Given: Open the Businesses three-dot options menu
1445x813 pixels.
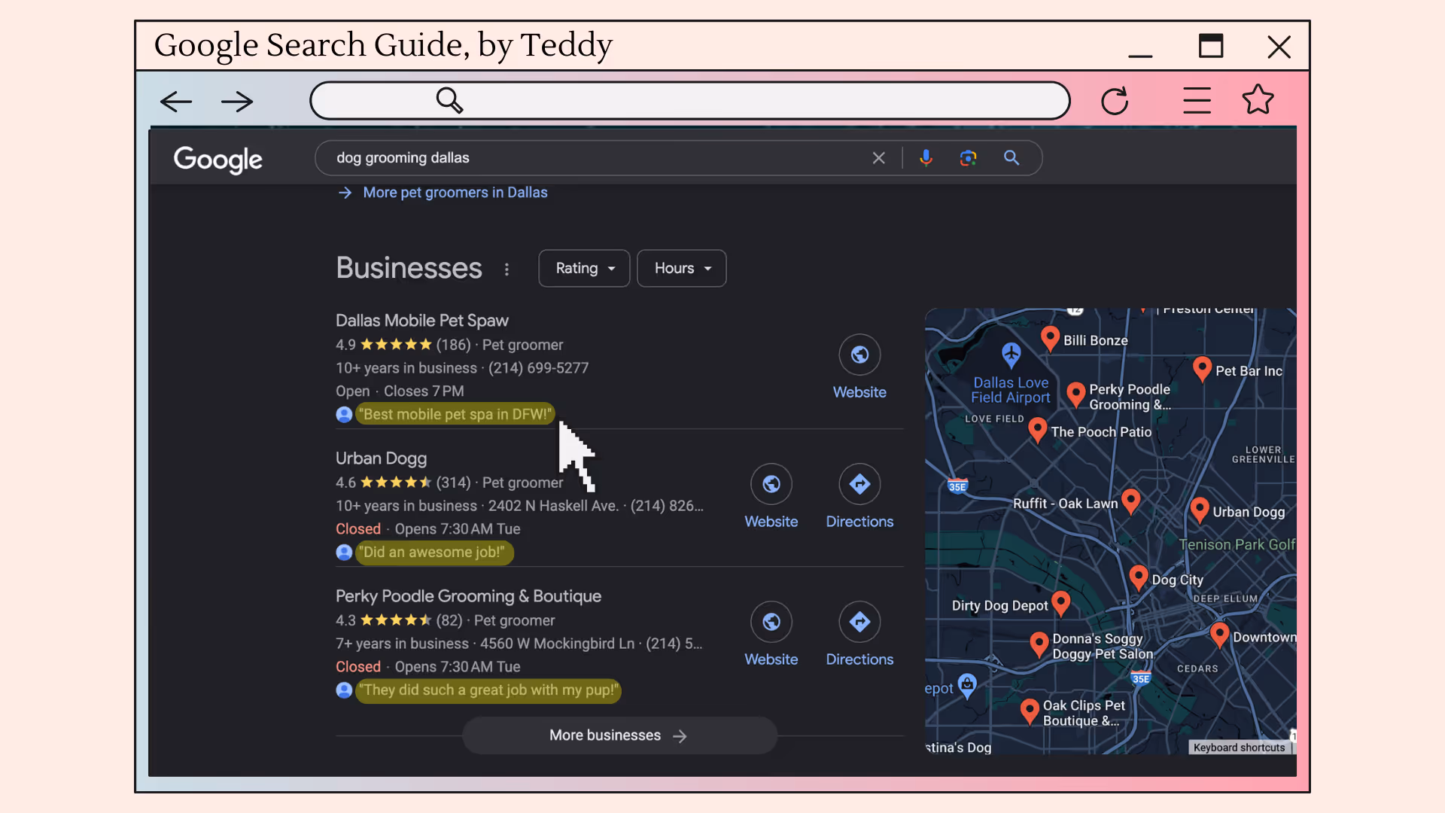Looking at the screenshot, I should [507, 269].
